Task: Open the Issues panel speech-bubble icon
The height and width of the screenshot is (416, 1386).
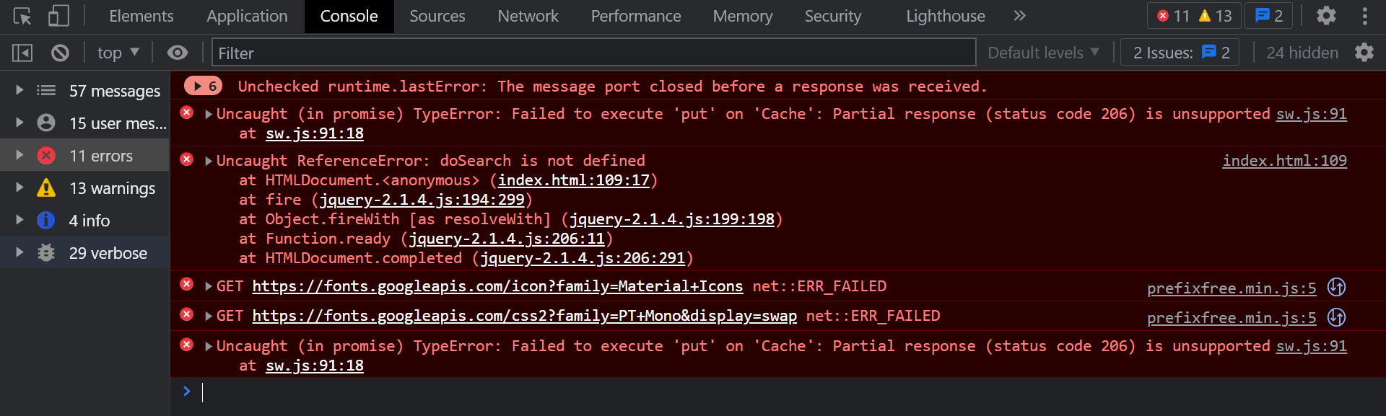Action: [1268, 16]
